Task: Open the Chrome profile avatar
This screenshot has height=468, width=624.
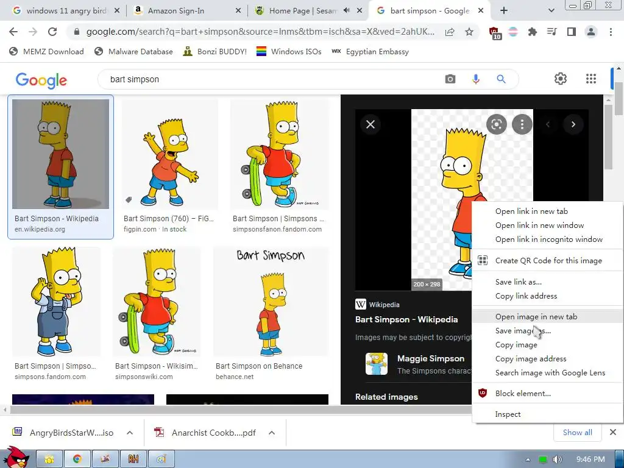Action: 591,32
